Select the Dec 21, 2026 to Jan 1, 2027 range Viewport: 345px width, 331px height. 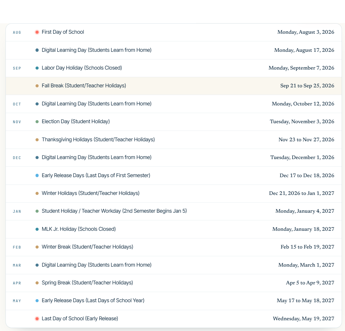301,193
